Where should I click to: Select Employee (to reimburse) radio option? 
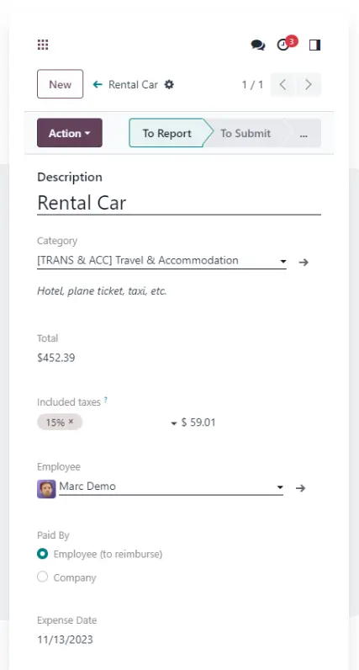click(42, 554)
